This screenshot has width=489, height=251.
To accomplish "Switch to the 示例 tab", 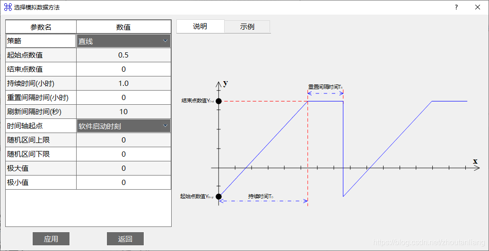I will (x=247, y=27).
